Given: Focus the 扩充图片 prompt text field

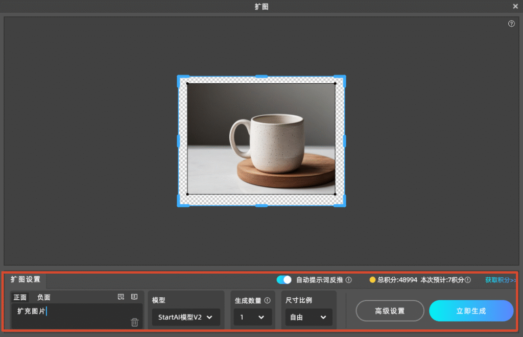Looking at the screenshot, I should click(x=77, y=316).
